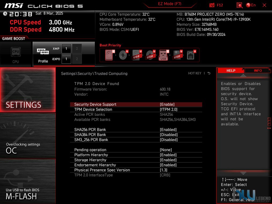
Task: Select the Security Device Support label
Action: [x=95, y=105]
